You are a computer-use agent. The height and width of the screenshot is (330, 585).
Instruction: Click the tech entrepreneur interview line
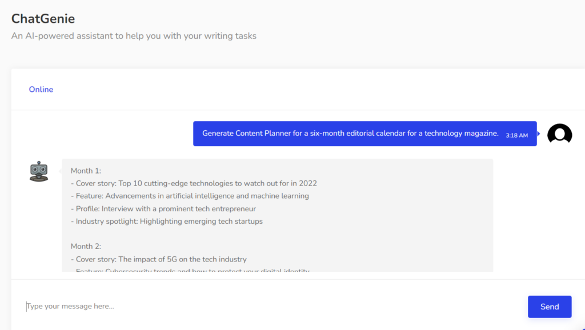(163, 209)
